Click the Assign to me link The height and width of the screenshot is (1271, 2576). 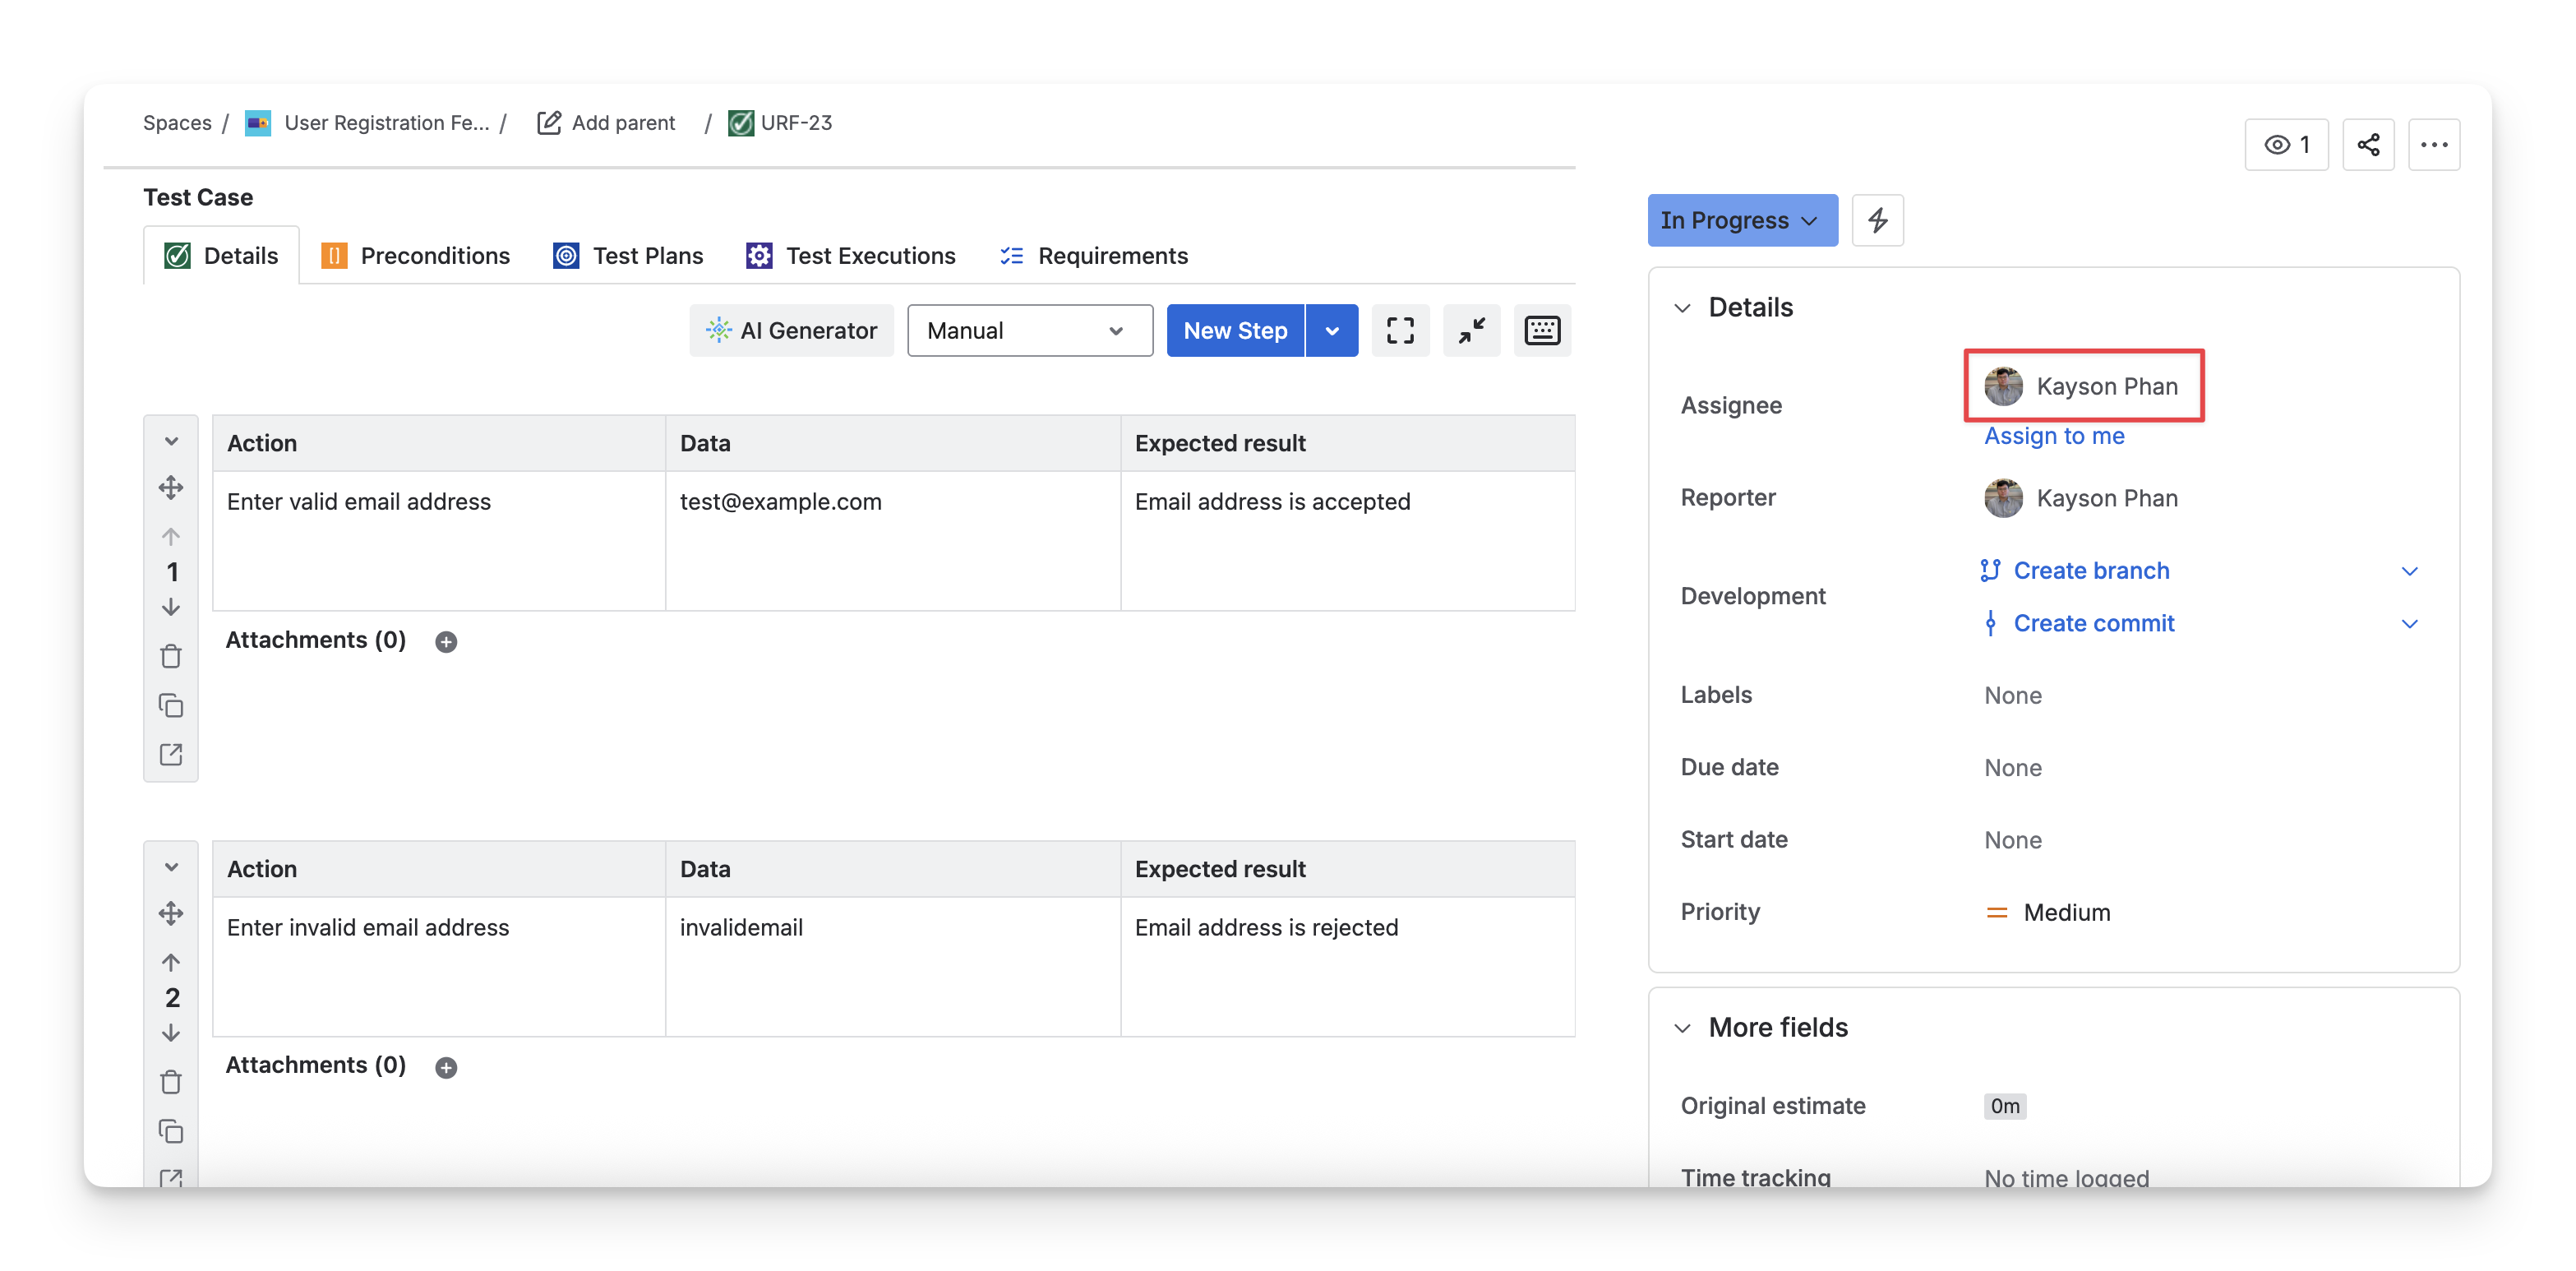2054,436
